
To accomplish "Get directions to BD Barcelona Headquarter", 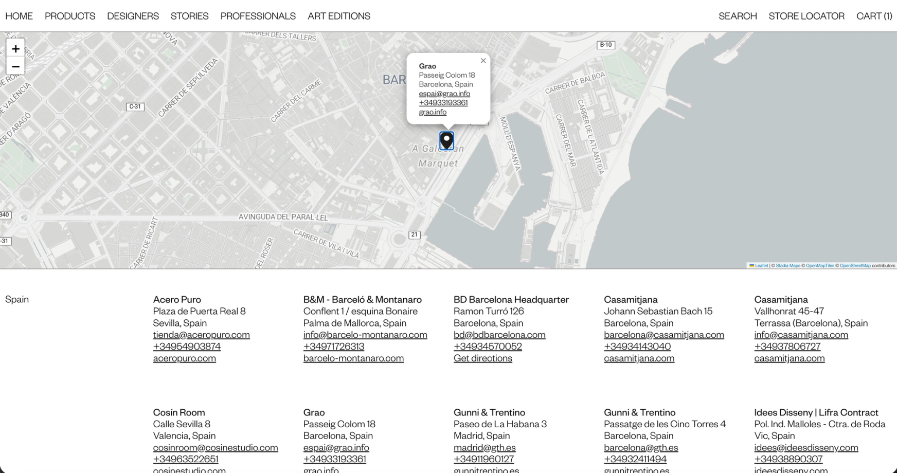I will pos(483,358).
